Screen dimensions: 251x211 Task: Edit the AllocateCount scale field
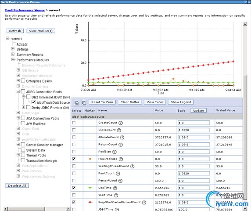194,137
